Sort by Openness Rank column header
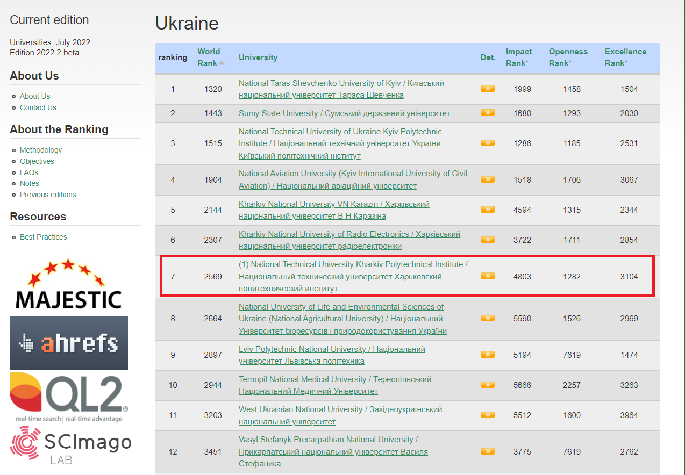This screenshot has width=685, height=475. (568, 57)
